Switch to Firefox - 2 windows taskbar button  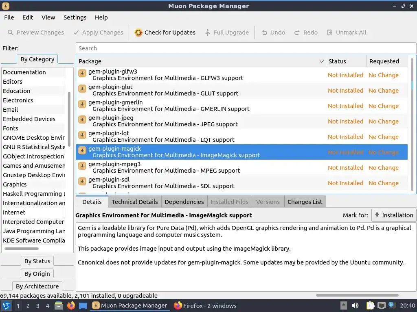205,305
